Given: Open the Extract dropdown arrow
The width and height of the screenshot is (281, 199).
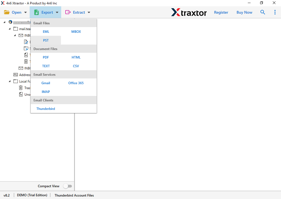Looking at the screenshot, I should click(x=89, y=12).
